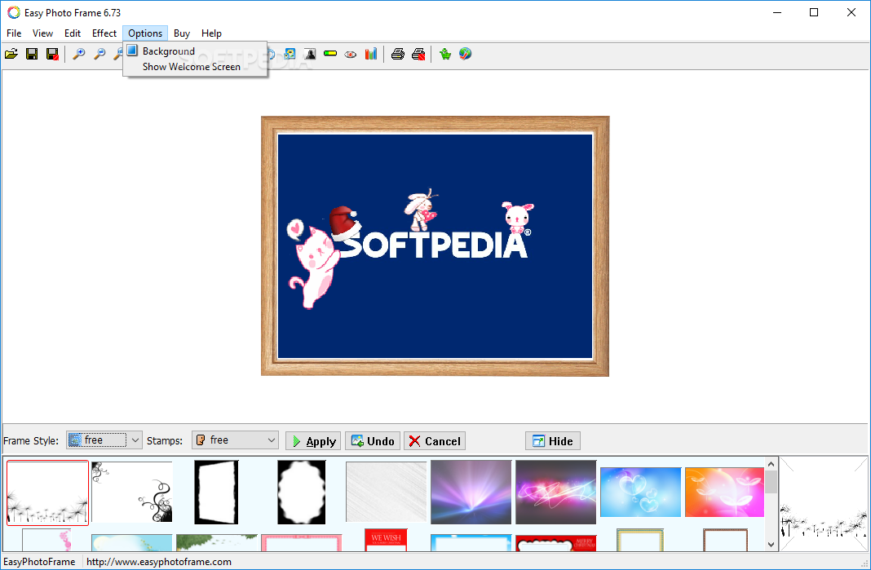Expand the Frame Style dropdown
This screenshot has width=871, height=570.
point(135,440)
